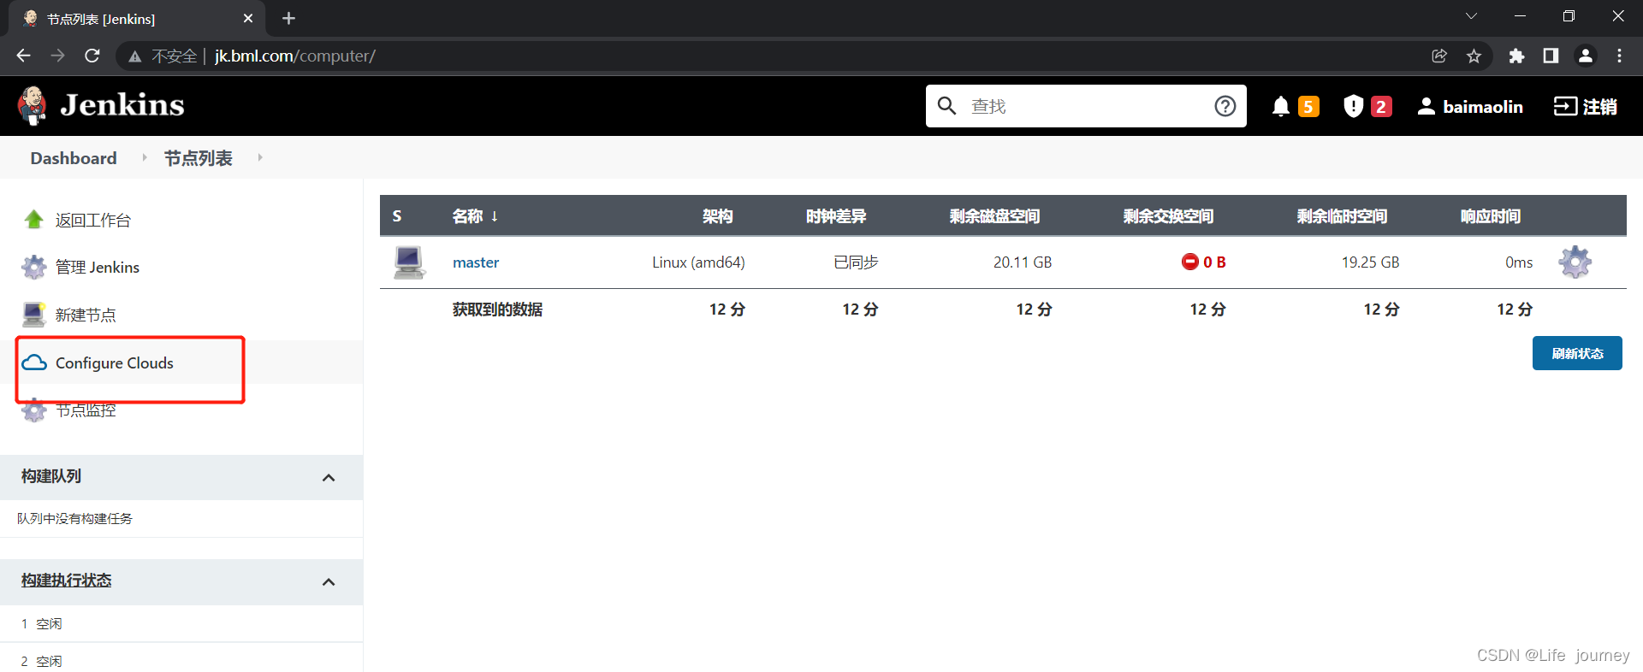Open a new browser tab plus button
Image resolution: width=1643 pixels, height=672 pixels.
tap(288, 18)
